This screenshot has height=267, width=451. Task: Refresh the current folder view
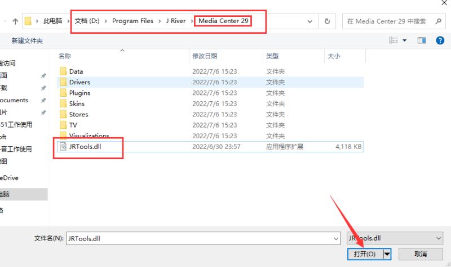coord(327,21)
